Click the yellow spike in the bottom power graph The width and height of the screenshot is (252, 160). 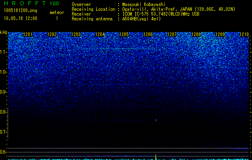155,157
